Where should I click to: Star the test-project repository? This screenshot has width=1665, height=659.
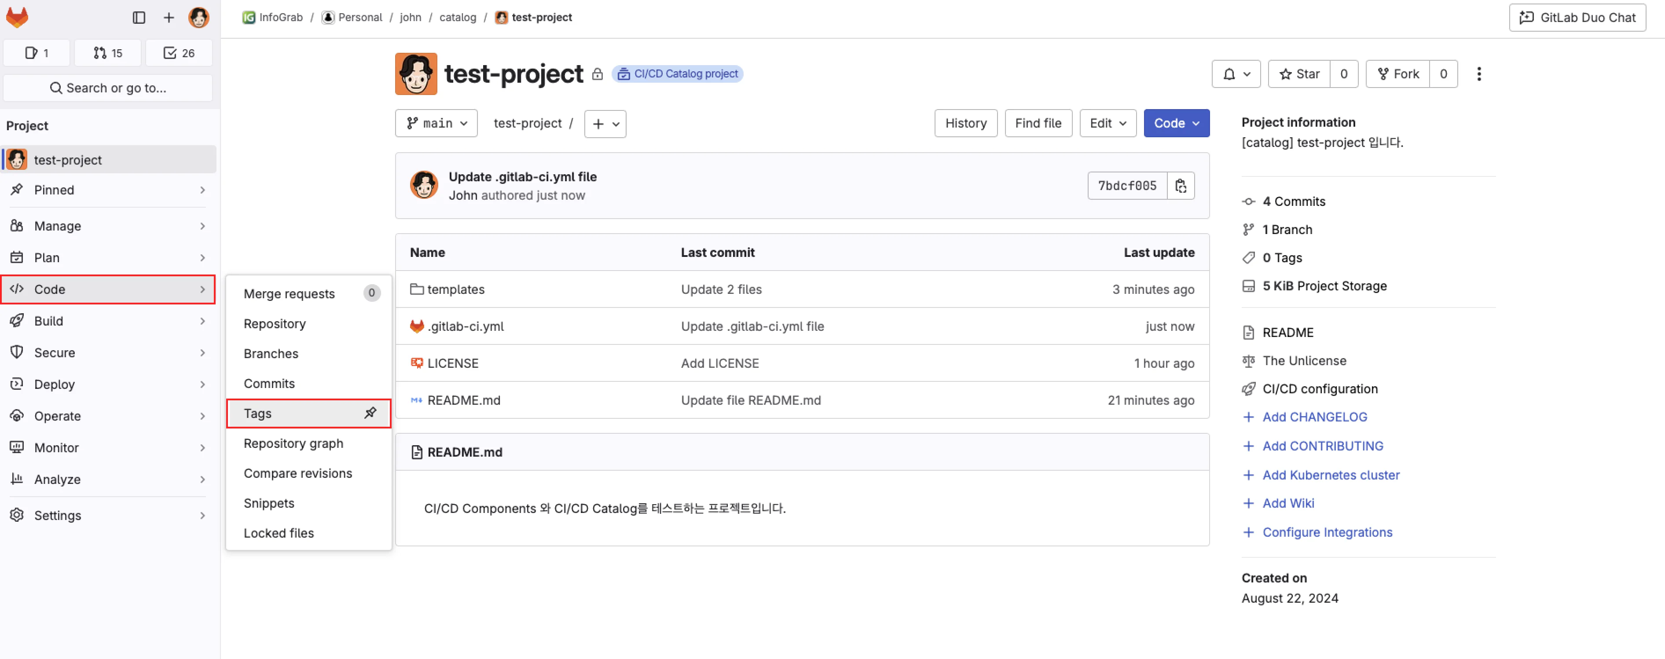click(1299, 73)
